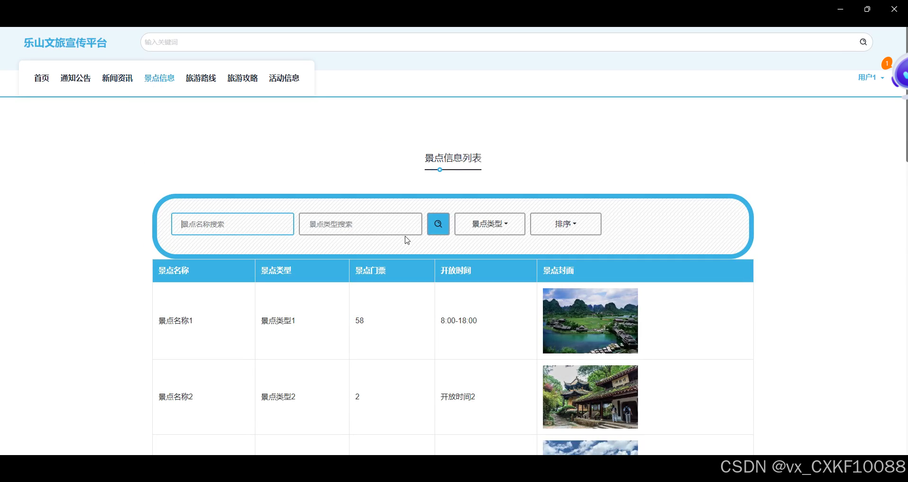Open the orange notification badge showing 1
This screenshot has width=908, height=482.
tap(887, 63)
